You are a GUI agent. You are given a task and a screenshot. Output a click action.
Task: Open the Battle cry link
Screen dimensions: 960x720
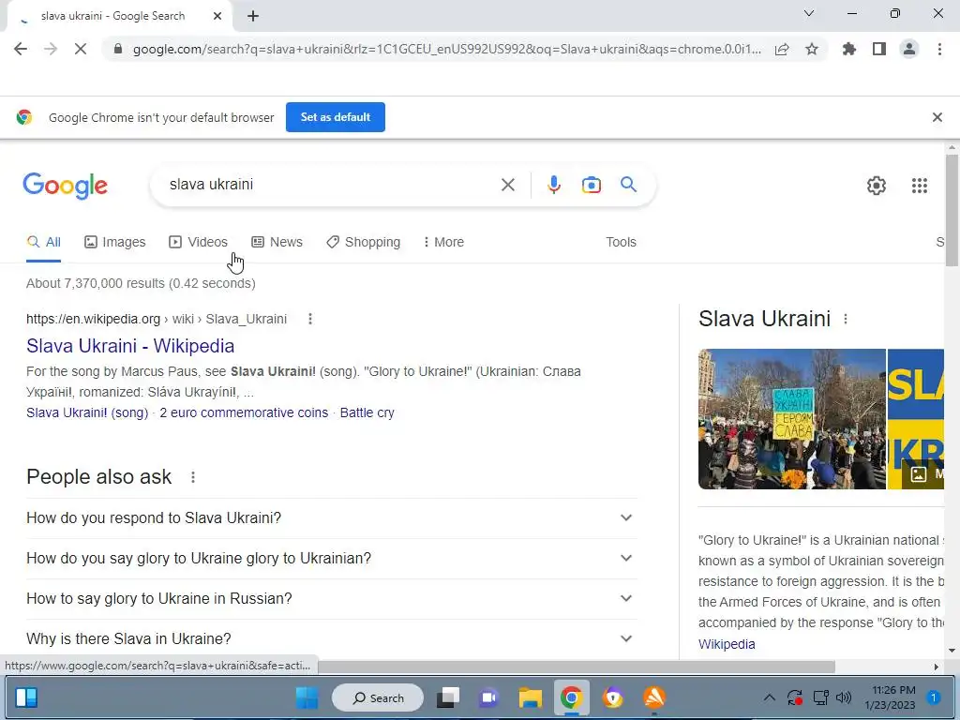[x=367, y=412]
